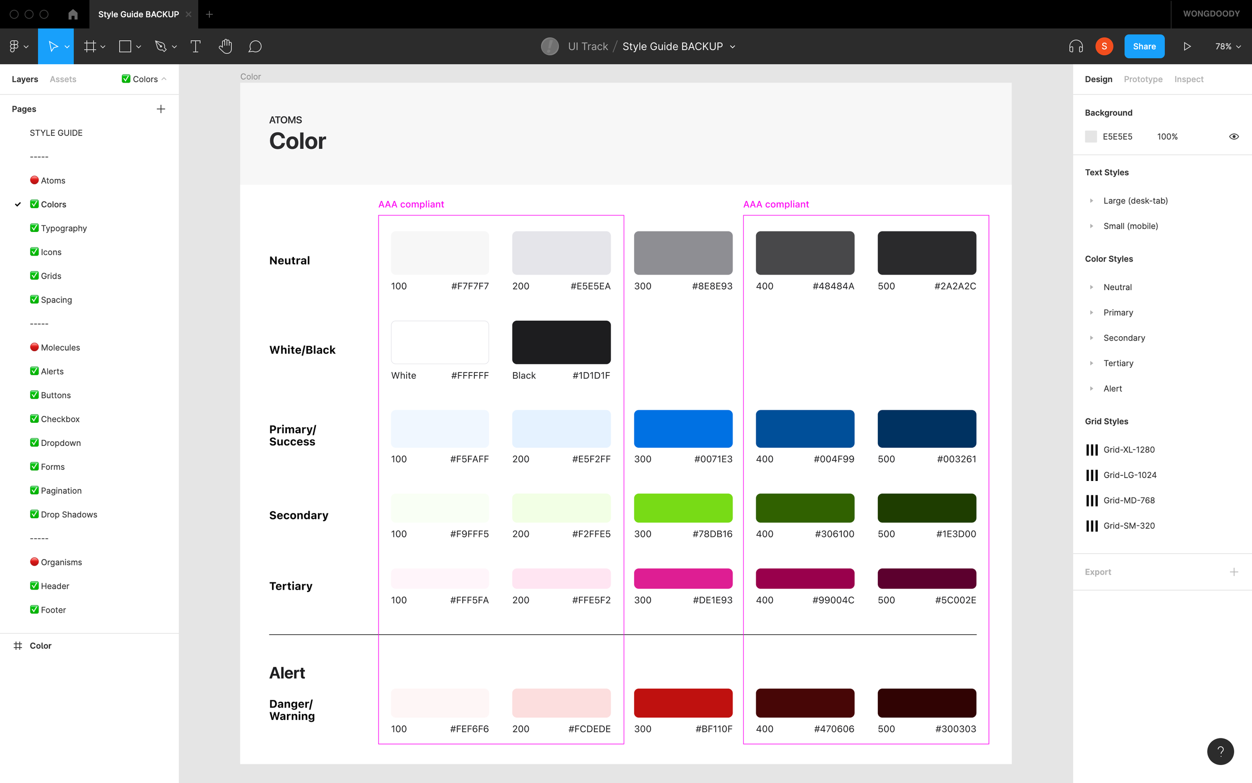
Task: Click the Background color swatch E5E5E5
Action: coord(1091,136)
